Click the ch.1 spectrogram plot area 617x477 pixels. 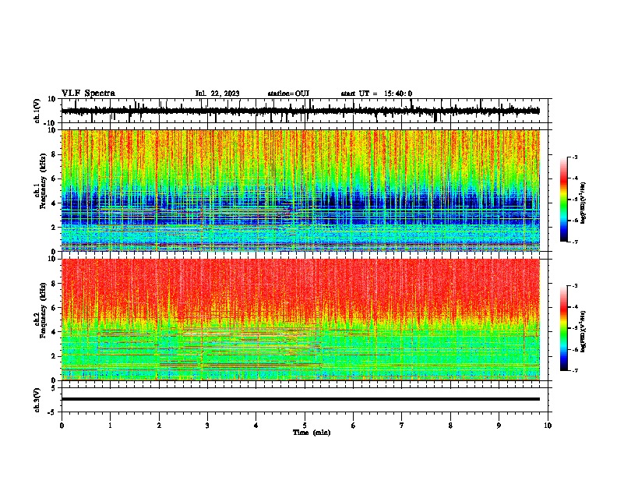click(x=300, y=190)
